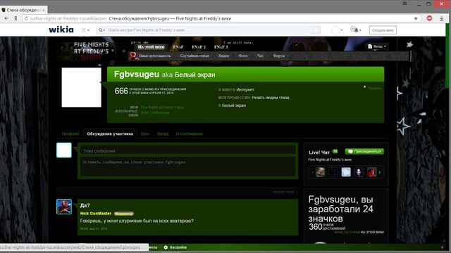Expand the 'Вклад' contribute dropdown
The height and width of the screenshot is (253, 451).
[x=377, y=46]
